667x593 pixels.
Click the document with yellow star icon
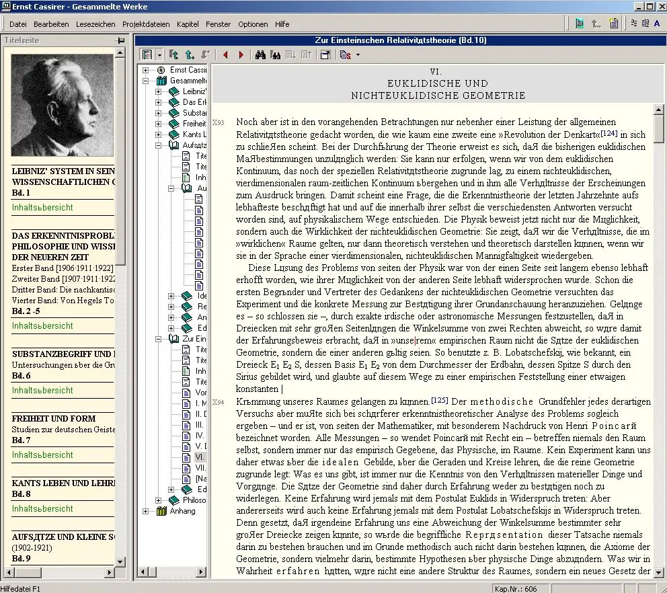613,24
